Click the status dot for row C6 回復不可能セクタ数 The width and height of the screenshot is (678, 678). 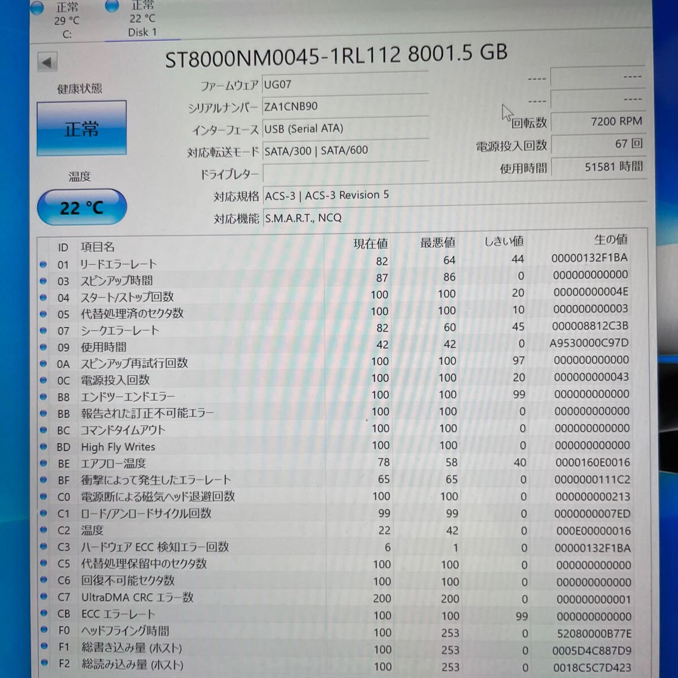(44, 580)
